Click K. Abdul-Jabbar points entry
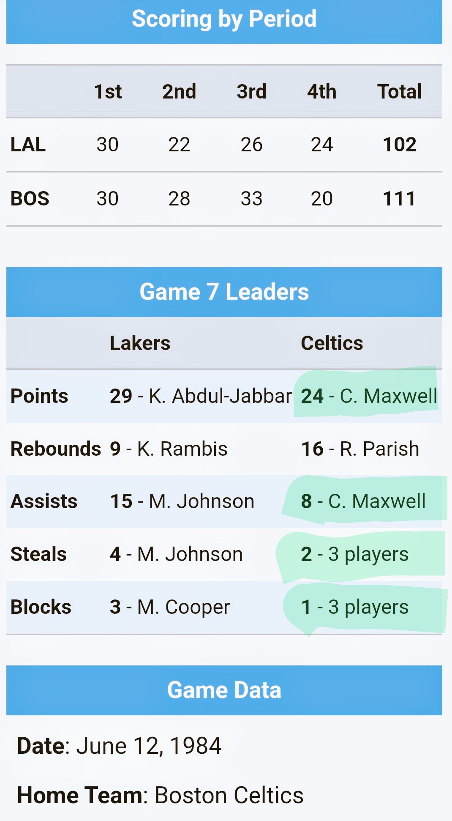The width and height of the screenshot is (452, 821). [201, 396]
